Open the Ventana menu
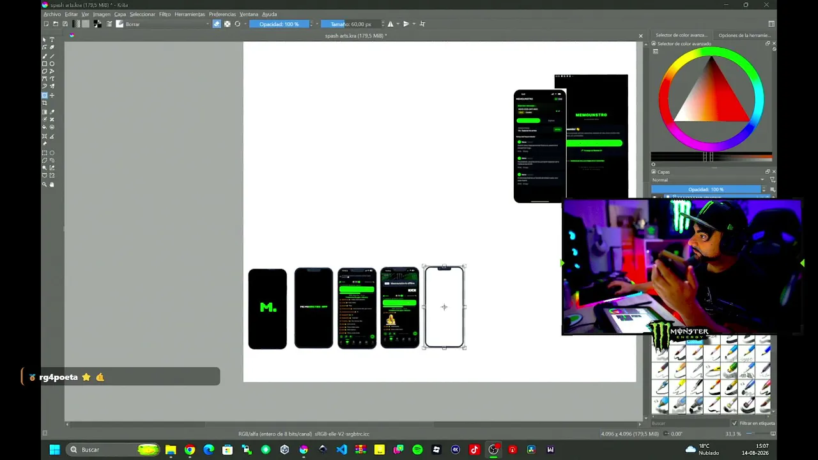818x460 pixels. [249, 14]
